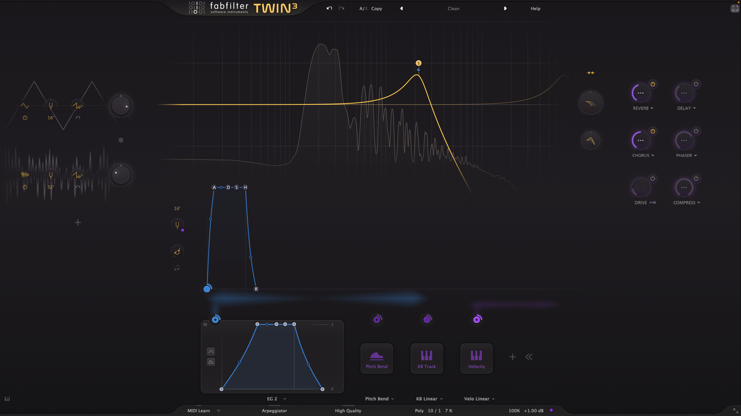
Task: Click the Pitch Bend modulation source tile
Action: (377, 359)
